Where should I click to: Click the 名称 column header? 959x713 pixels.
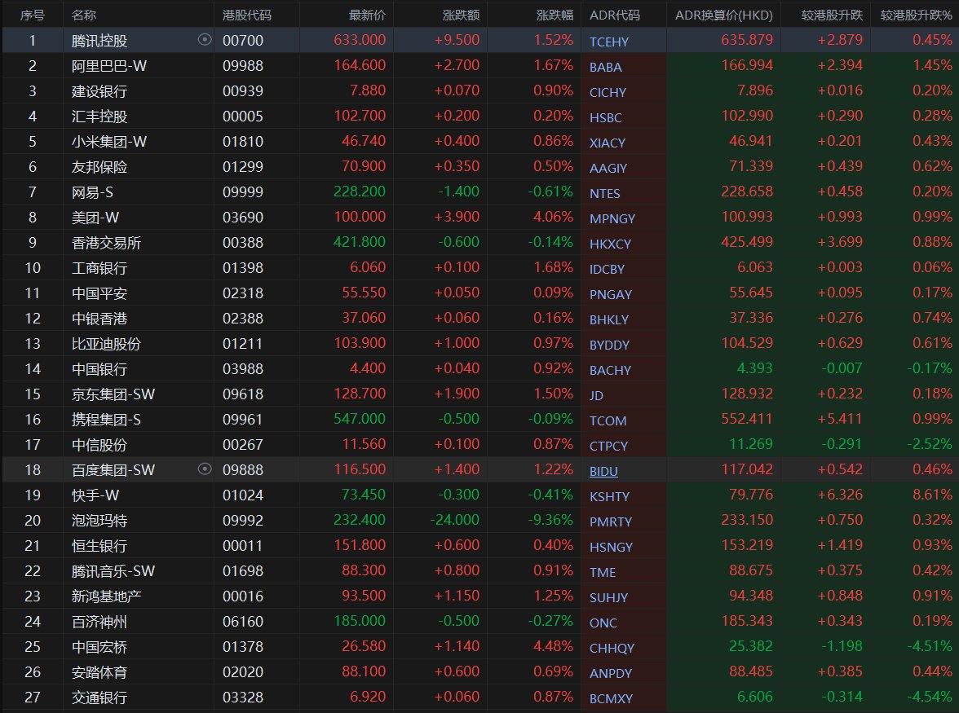tap(83, 15)
